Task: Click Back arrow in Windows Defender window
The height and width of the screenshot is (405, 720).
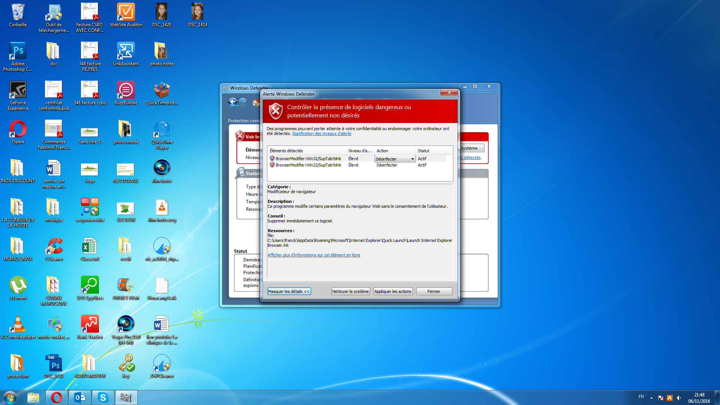Action: click(232, 102)
